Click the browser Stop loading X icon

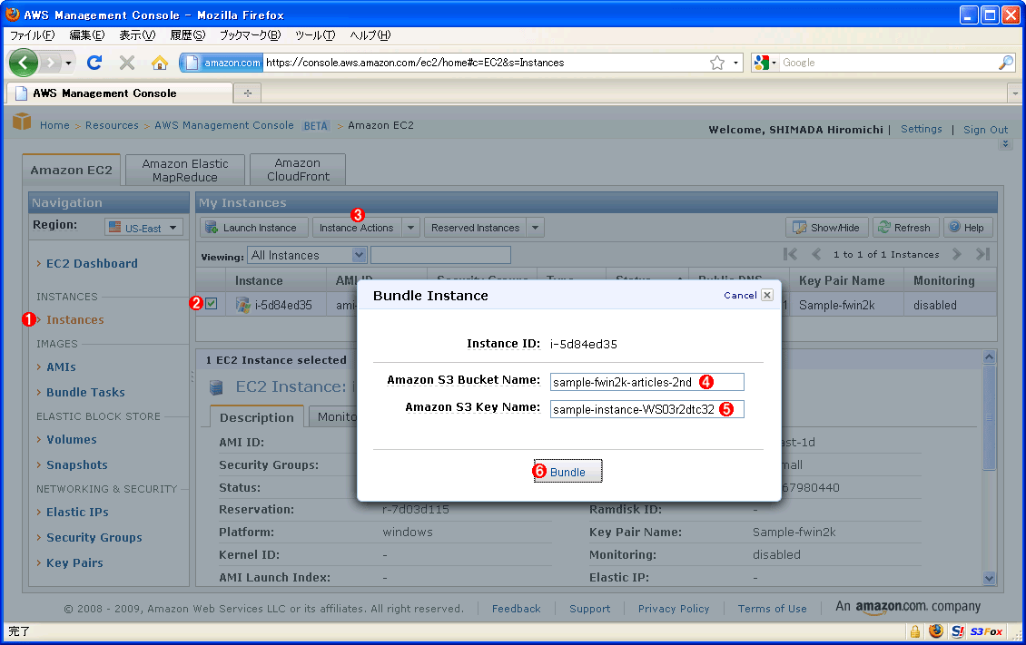coord(127,63)
